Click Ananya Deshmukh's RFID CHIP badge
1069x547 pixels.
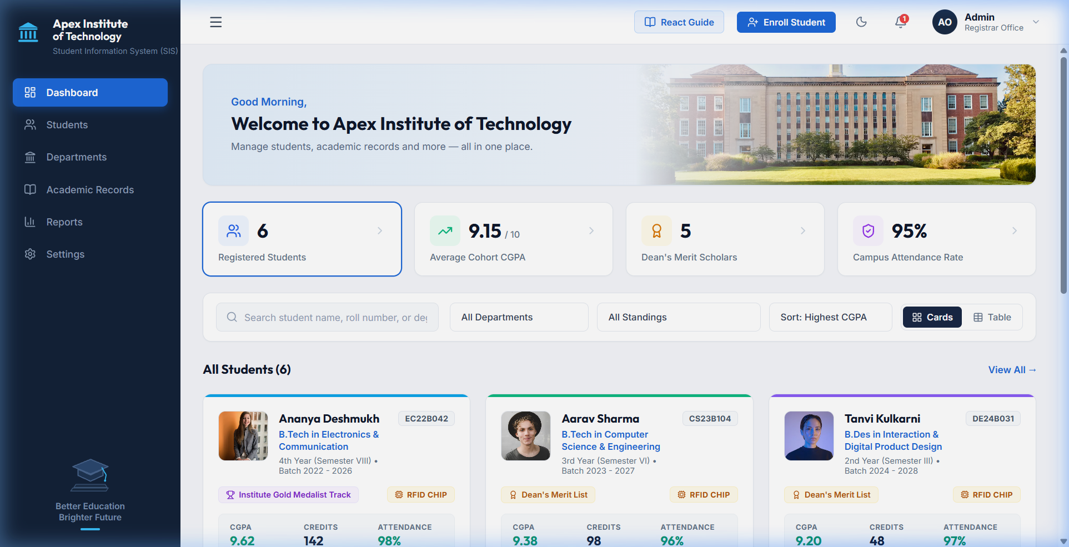tap(421, 495)
